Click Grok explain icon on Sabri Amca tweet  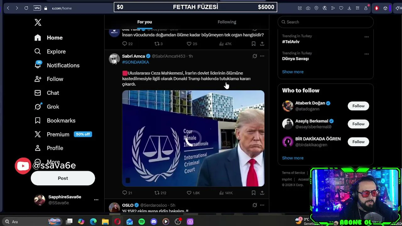tap(255, 56)
